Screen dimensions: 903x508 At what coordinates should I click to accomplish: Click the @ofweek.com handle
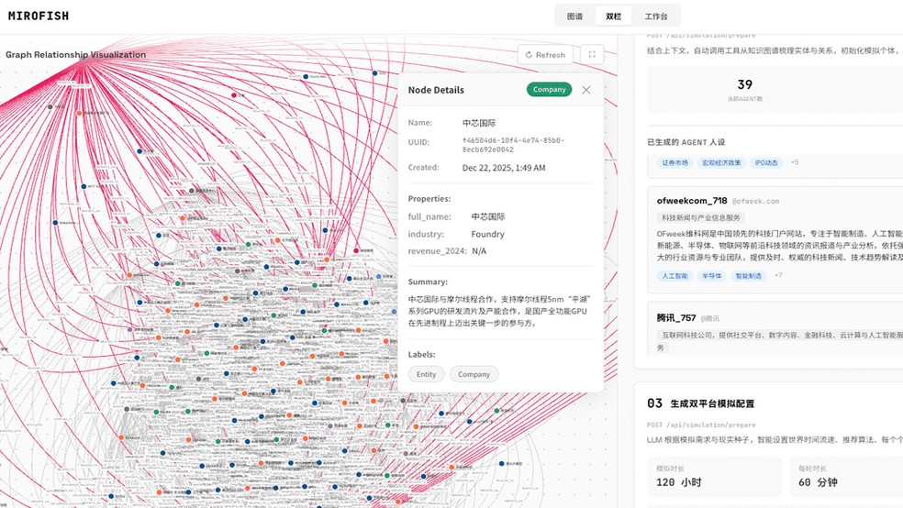click(x=755, y=202)
